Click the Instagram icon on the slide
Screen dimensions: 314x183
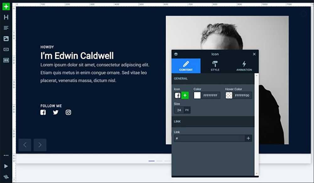[x=68, y=112]
